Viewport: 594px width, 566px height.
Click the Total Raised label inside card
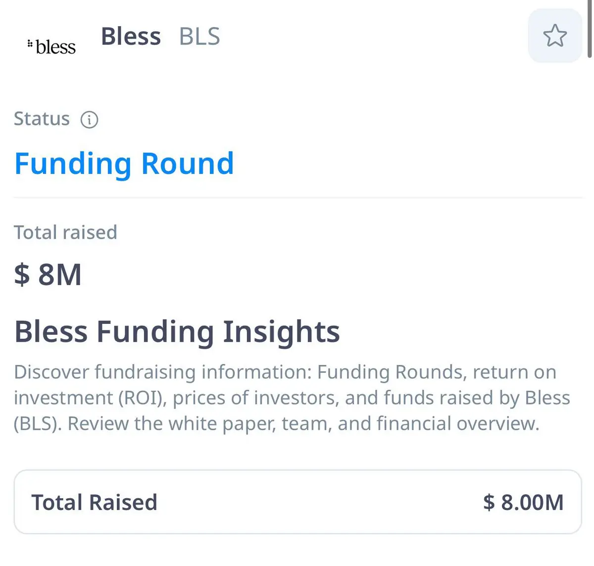94,502
